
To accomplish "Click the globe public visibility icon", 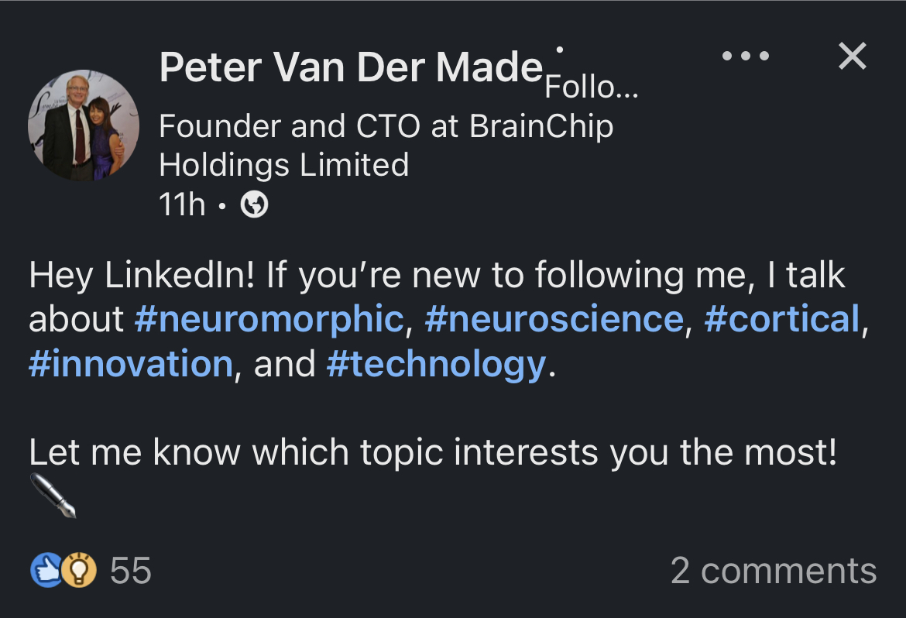I will click(x=255, y=205).
